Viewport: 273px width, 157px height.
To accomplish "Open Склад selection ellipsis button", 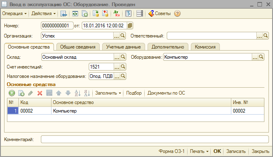I will click(116, 57).
